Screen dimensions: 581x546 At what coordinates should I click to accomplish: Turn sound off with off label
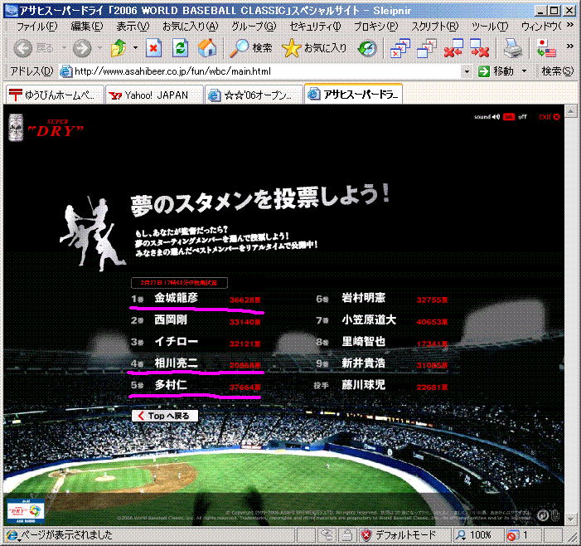point(522,117)
